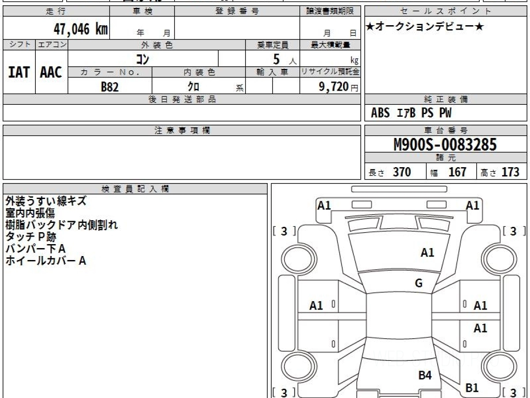The height and width of the screenshot is (398, 530).
Task: Click the 諸元 header
Action: tap(446, 158)
